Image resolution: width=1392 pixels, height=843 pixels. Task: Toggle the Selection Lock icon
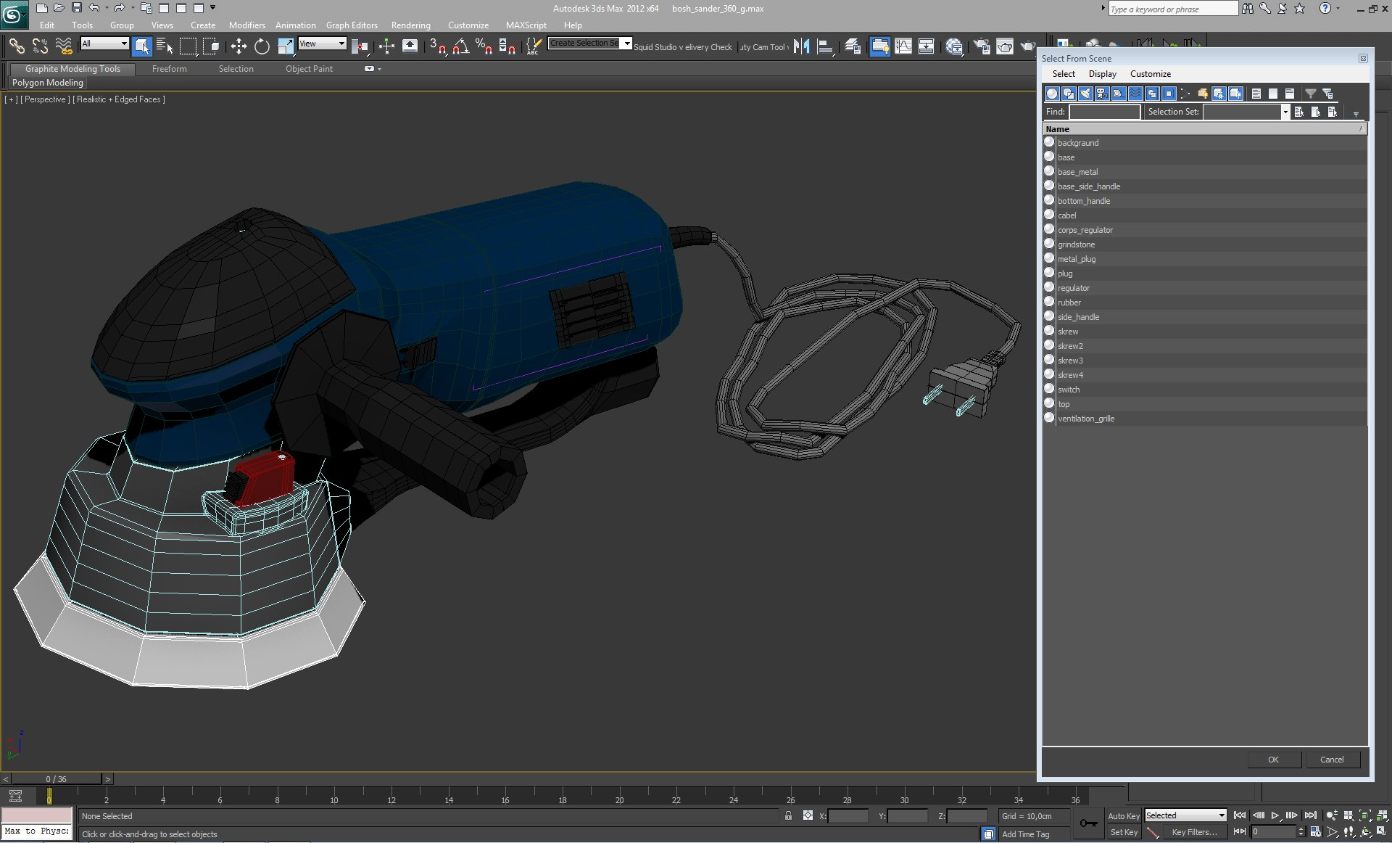pyautogui.click(x=788, y=815)
